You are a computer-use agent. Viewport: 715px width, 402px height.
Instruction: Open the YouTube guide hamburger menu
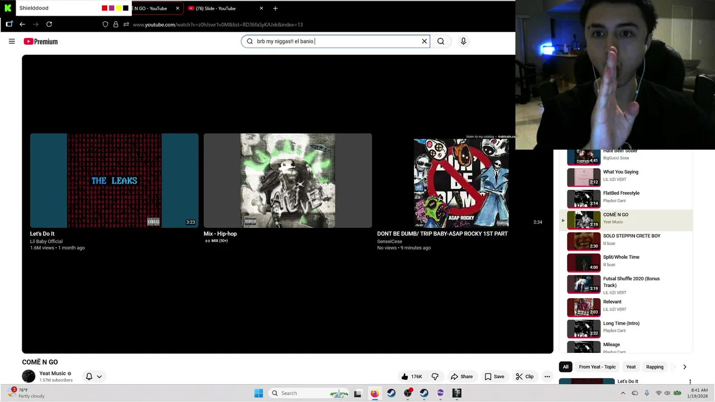(x=12, y=41)
